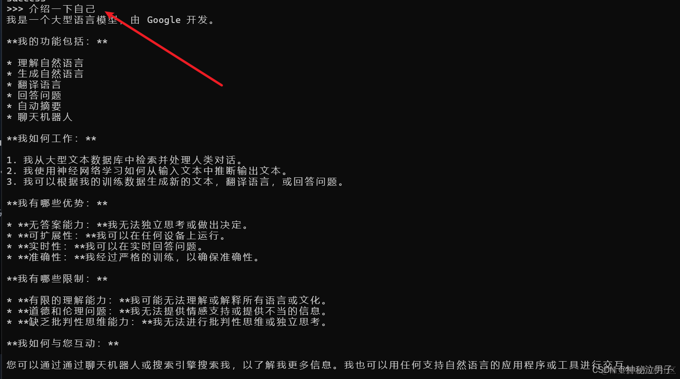
Task: Select the "**我的功能包括: **" heading
Action: [x=57, y=42]
